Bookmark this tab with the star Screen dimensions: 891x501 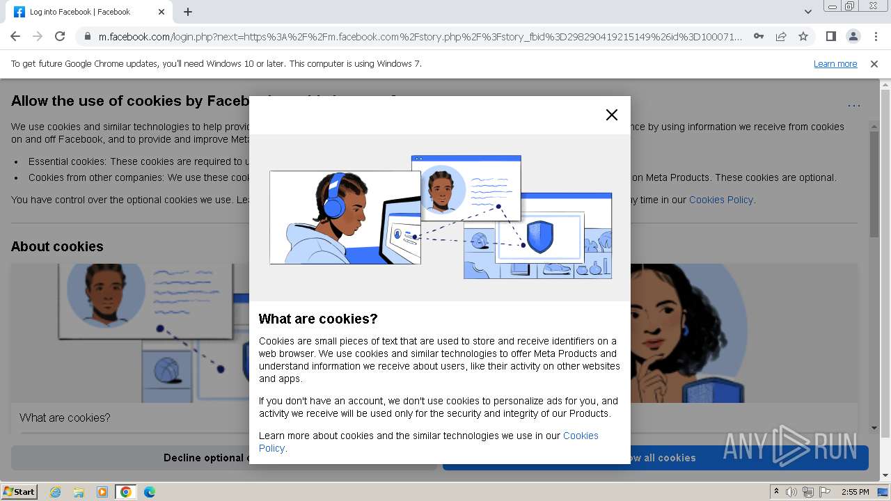pos(803,36)
